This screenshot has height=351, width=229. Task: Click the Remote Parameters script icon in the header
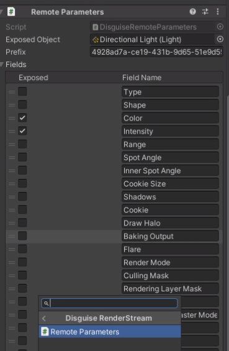(x=11, y=12)
